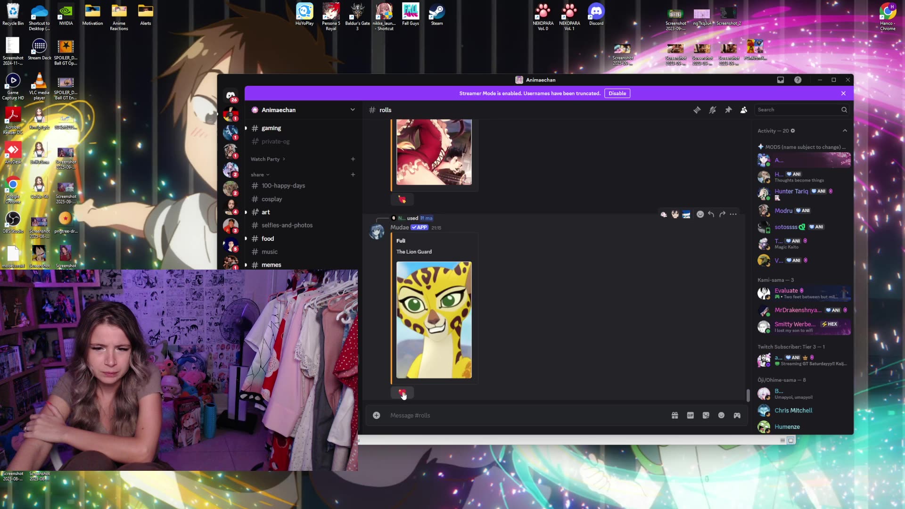Disable Streamer Mode via the banner button
Viewport: 905px width, 509px height.
617,93
